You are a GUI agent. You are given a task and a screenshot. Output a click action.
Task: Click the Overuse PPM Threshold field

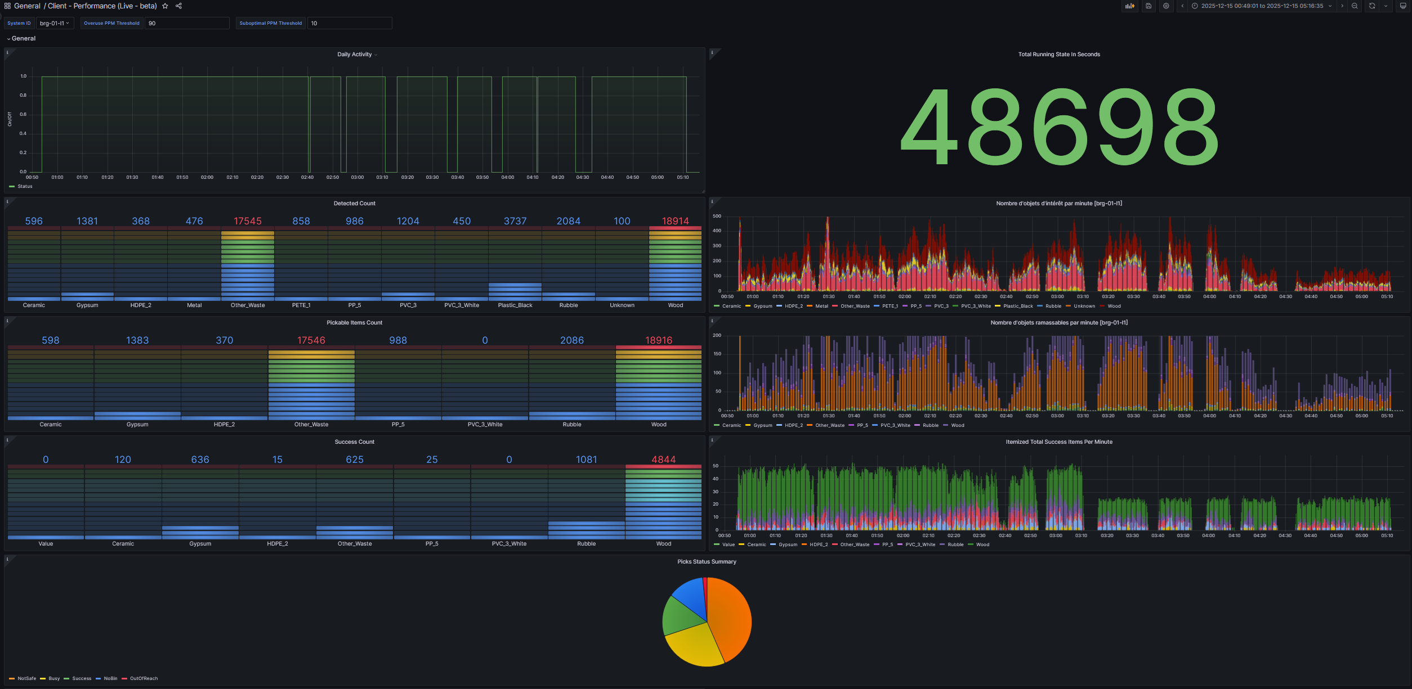[x=186, y=23]
